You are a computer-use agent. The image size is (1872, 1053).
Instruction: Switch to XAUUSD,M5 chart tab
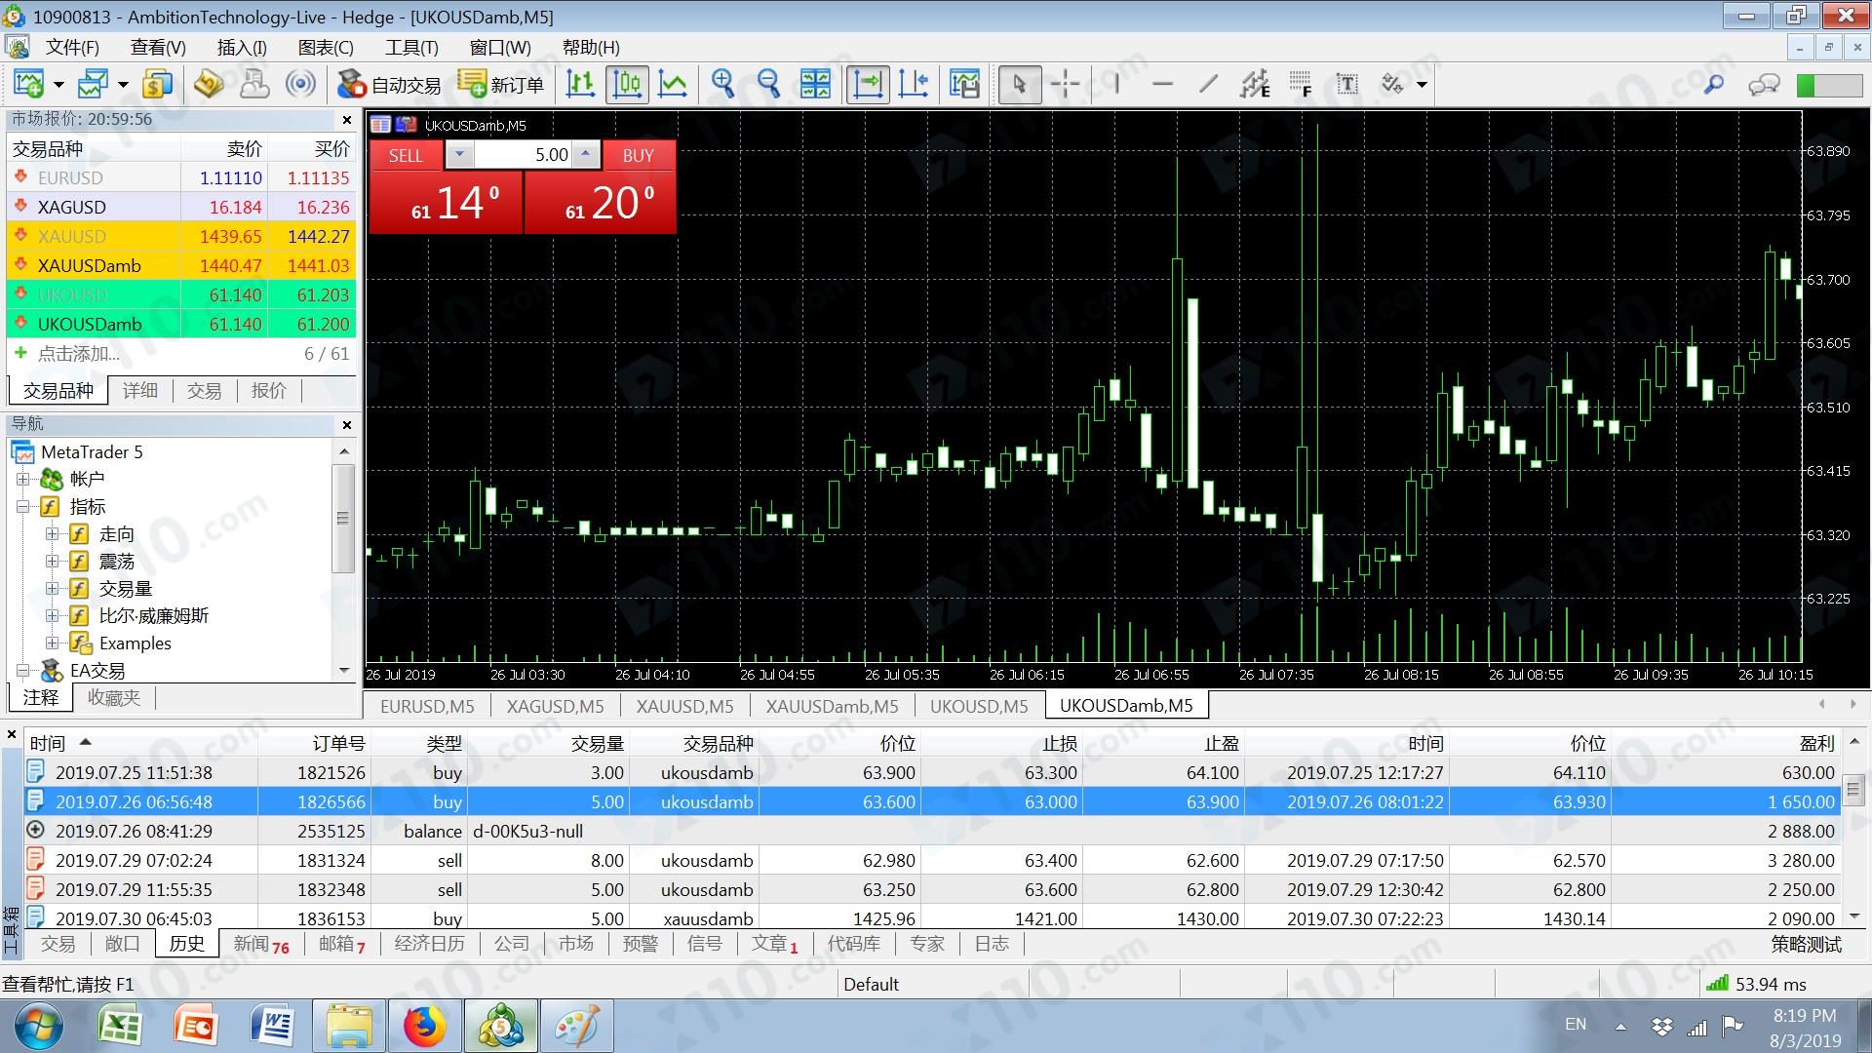(x=684, y=706)
